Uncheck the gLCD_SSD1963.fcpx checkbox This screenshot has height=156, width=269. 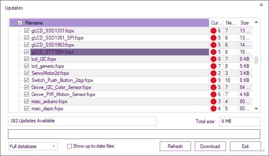point(26,45)
